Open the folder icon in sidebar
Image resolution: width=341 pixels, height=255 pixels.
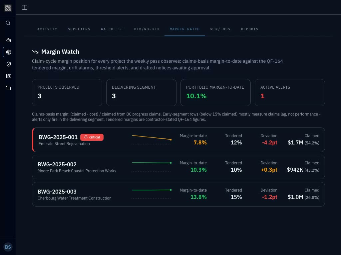(8, 76)
